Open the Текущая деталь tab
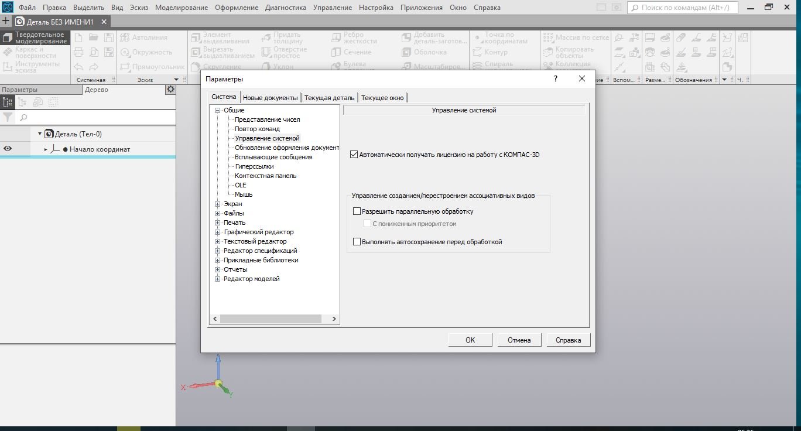Viewport: 801px width, 431px height. [329, 98]
